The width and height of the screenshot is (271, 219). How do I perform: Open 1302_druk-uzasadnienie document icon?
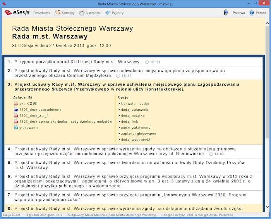click(x=16, y=110)
